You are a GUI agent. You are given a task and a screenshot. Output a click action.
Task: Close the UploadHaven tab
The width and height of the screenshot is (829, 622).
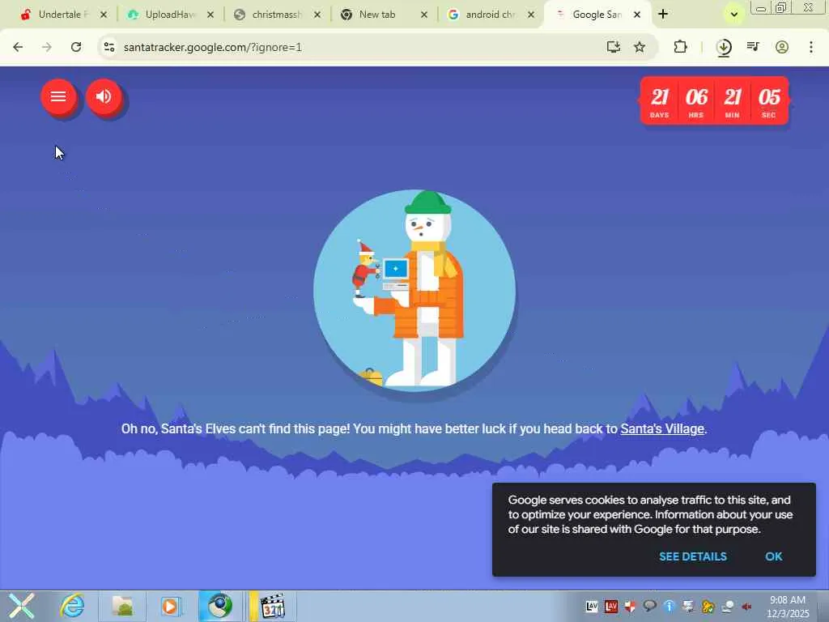pos(210,15)
